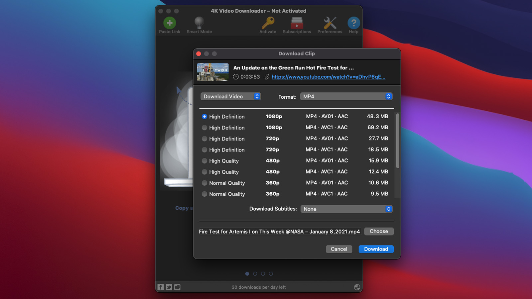Open the Format MP4 dropdown
Image resolution: width=532 pixels, height=299 pixels.
click(x=346, y=96)
